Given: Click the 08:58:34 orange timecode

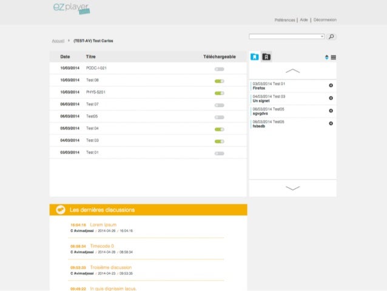Looking at the screenshot, I should (x=78, y=246).
